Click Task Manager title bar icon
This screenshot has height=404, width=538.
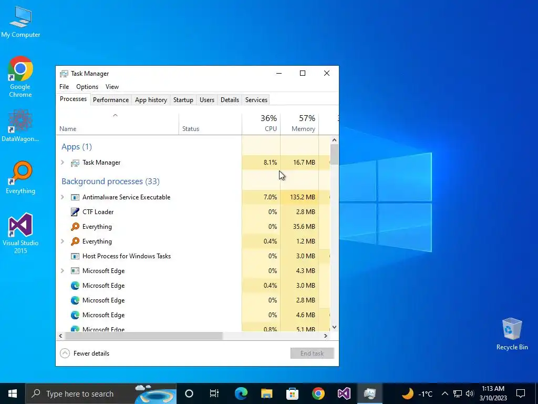click(x=64, y=74)
